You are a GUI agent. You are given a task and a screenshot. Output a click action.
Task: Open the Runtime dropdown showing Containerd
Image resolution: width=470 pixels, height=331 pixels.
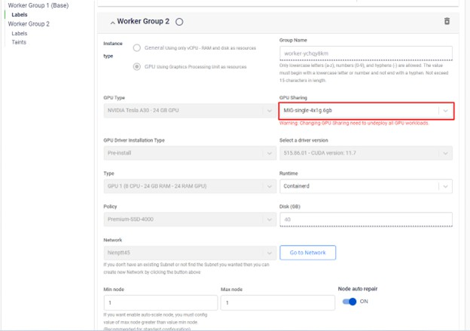tap(366, 186)
